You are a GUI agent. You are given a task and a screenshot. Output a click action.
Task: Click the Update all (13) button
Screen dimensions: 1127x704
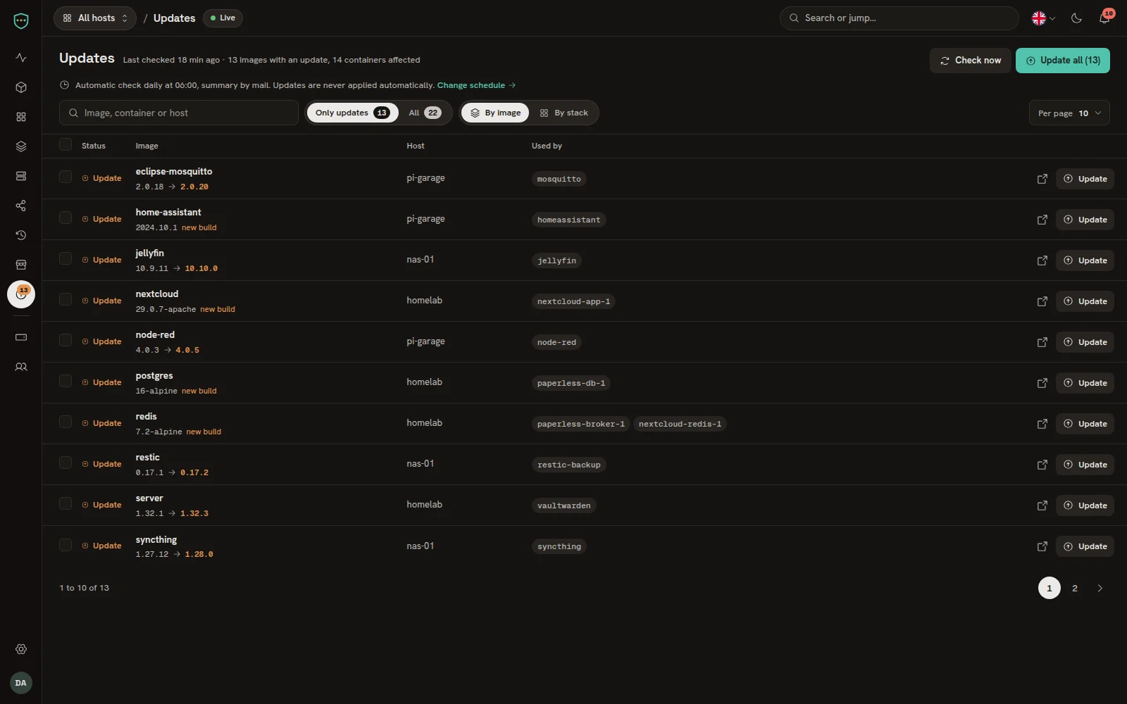1063,61
